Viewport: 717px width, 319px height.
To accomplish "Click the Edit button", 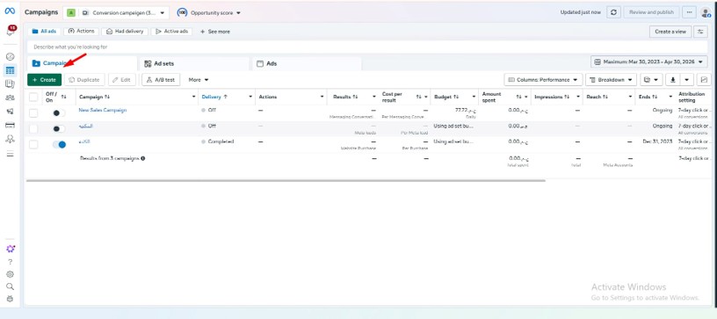I will 122,79.
